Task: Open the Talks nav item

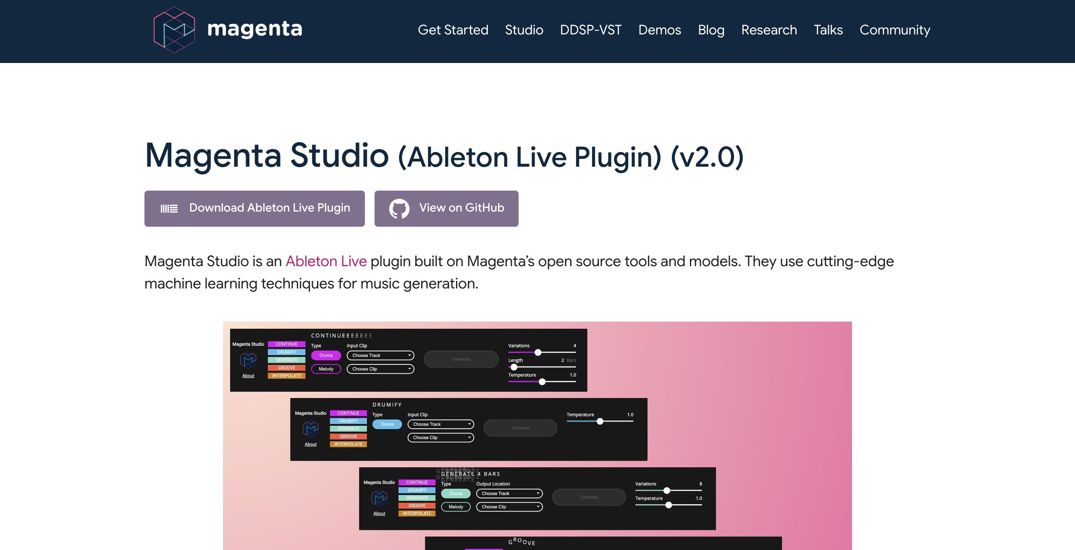Action: pos(828,30)
